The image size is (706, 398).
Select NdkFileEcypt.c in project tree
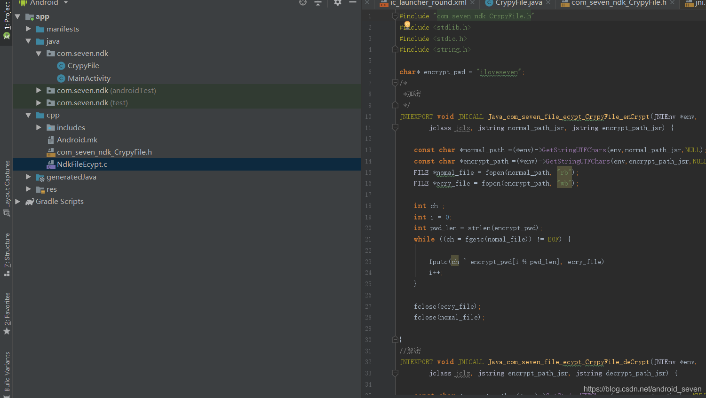82,164
